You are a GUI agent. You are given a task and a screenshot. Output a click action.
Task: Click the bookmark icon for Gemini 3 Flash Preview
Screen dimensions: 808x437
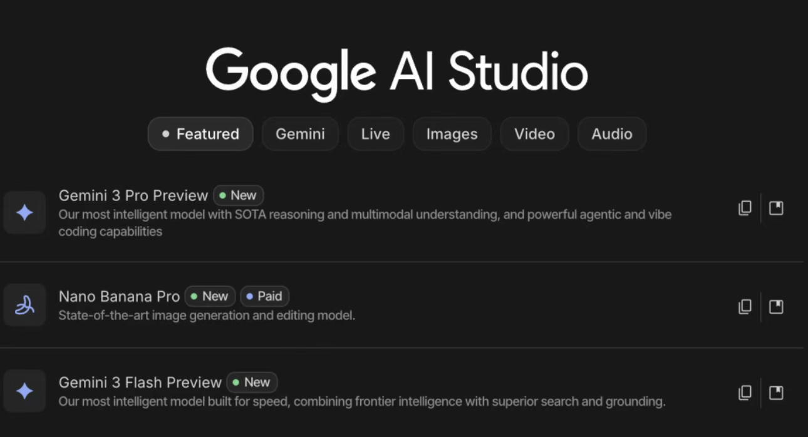pos(776,393)
